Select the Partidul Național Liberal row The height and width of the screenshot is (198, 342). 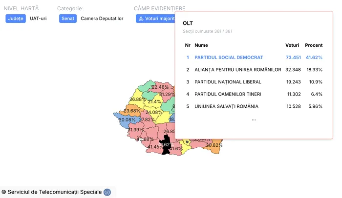click(x=253, y=82)
